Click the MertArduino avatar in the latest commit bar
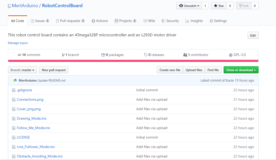 (x=15, y=80)
